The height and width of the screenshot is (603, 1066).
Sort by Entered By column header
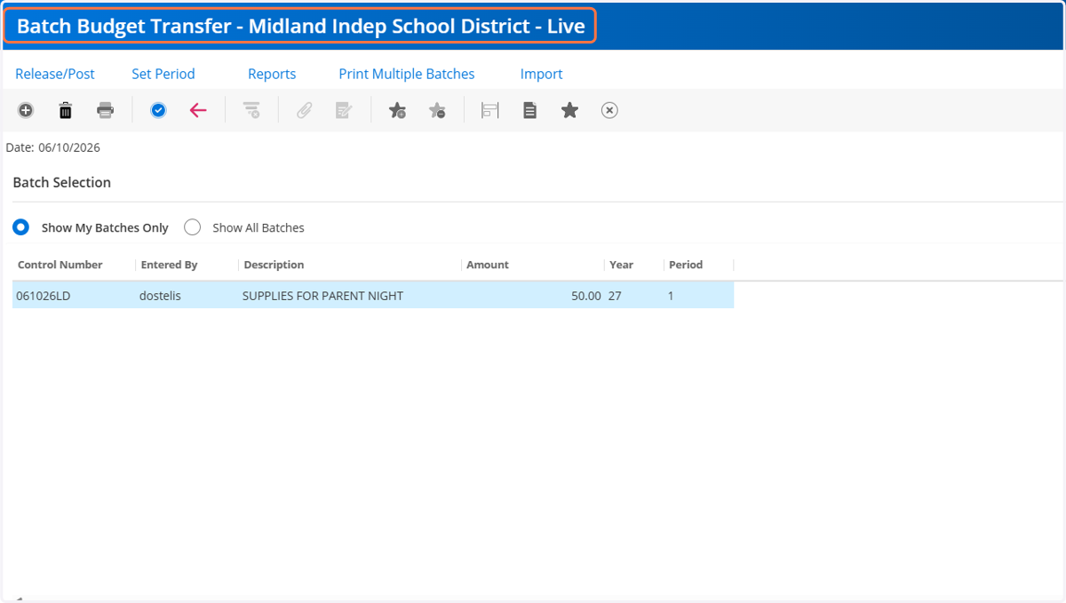(x=169, y=265)
